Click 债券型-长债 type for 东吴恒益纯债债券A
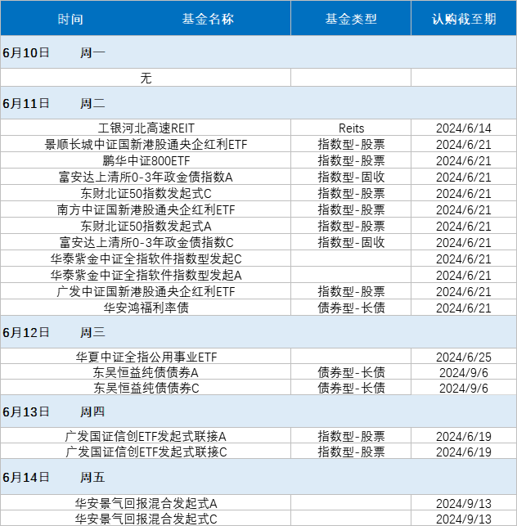Viewport: 517px width, 526px height. [351, 372]
